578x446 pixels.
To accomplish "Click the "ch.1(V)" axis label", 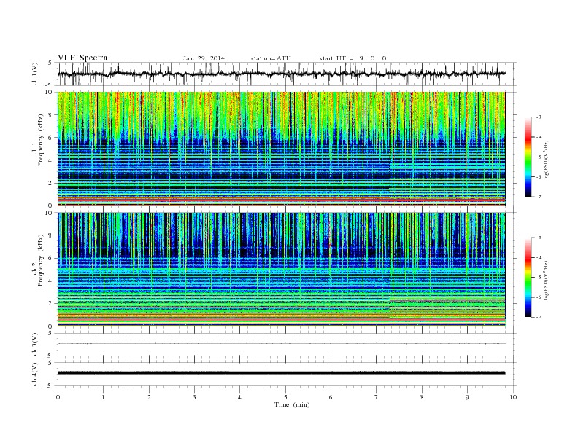I will pos(35,74).
